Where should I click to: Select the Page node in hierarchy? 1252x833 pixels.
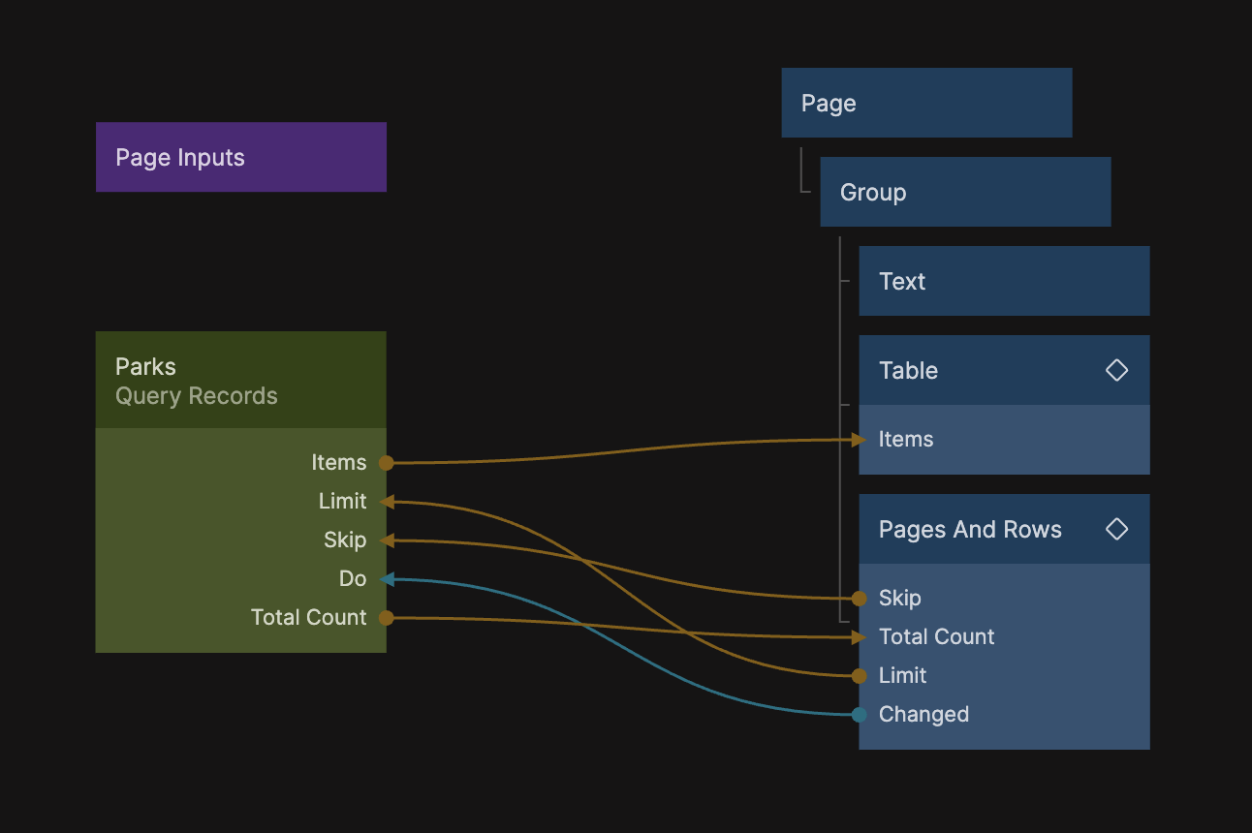click(925, 103)
